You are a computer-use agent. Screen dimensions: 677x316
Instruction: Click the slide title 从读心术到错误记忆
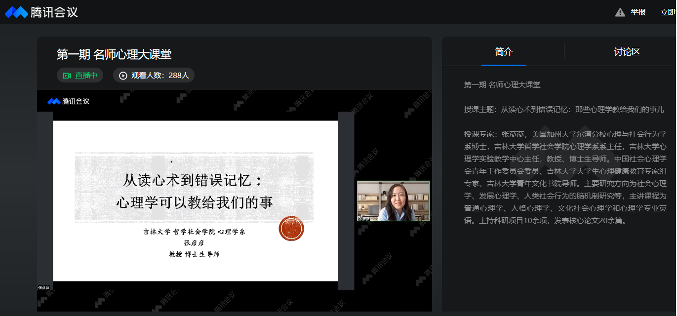pyautogui.click(x=194, y=181)
